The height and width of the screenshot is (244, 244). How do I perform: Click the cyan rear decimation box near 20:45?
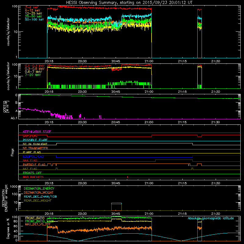click(x=117, y=203)
